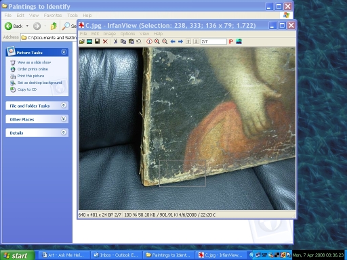Click the Inbox - Outlook taskbar button
Screen dimensions: 347x260
pos(116,255)
